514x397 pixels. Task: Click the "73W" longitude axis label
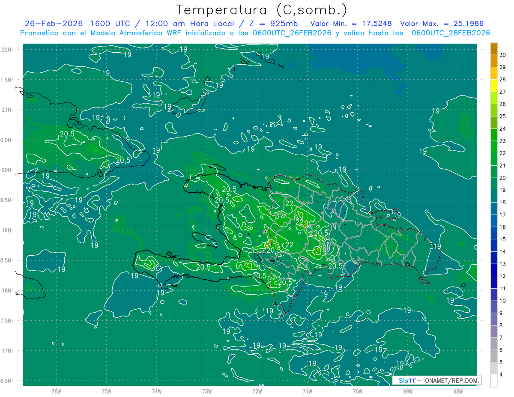coord(207,391)
